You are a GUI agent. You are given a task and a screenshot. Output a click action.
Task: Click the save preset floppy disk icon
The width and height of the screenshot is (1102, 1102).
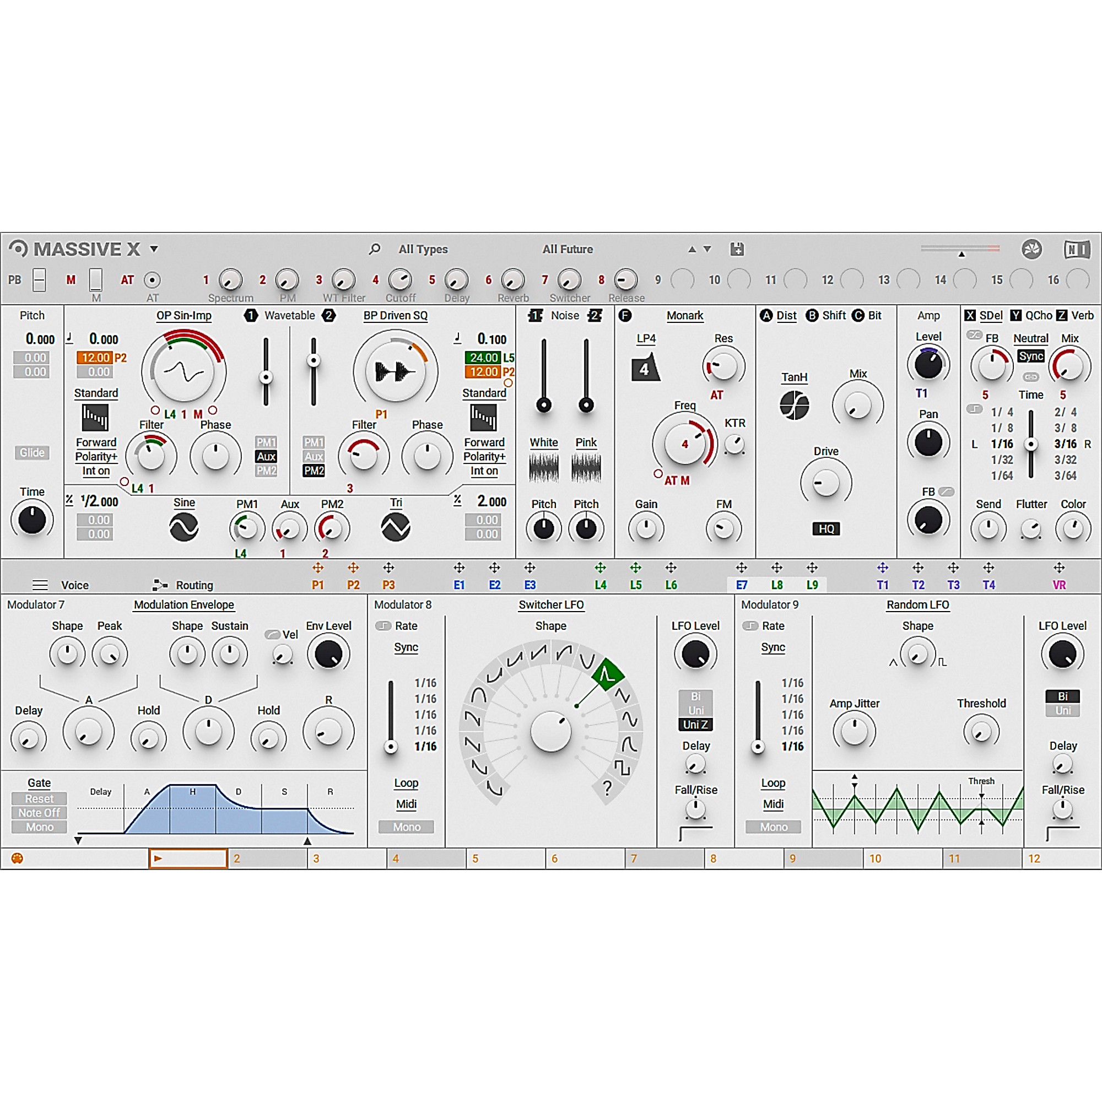738,249
